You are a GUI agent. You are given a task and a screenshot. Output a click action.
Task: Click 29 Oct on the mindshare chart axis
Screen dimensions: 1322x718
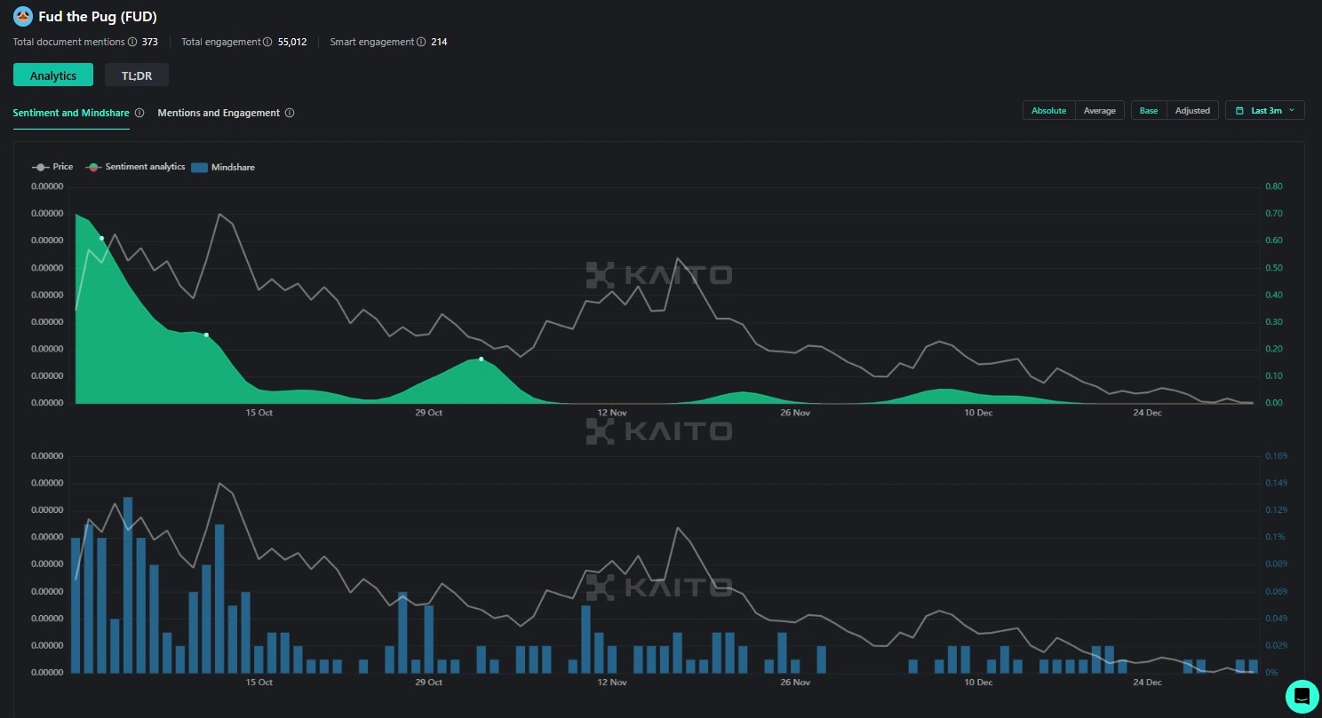(x=428, y=682)
